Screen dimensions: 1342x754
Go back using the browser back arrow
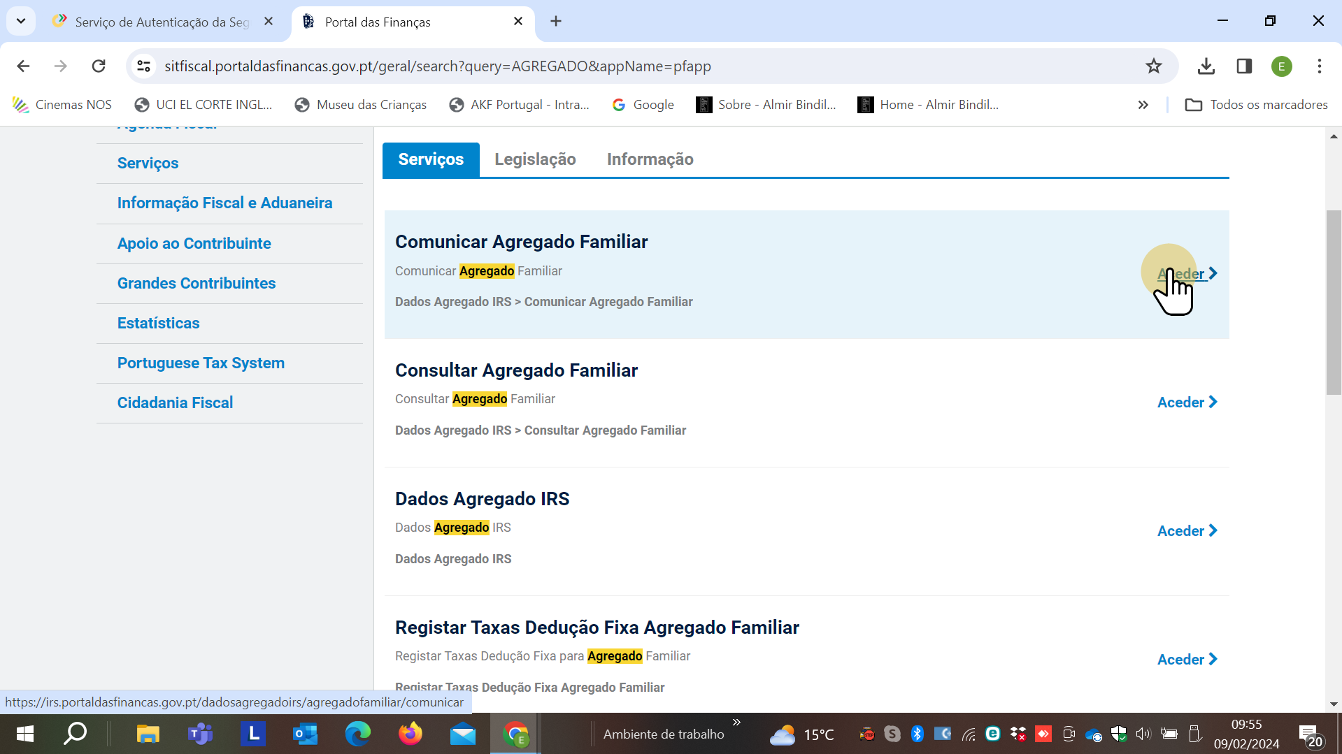pyautogui.click(x=23, y=66)
